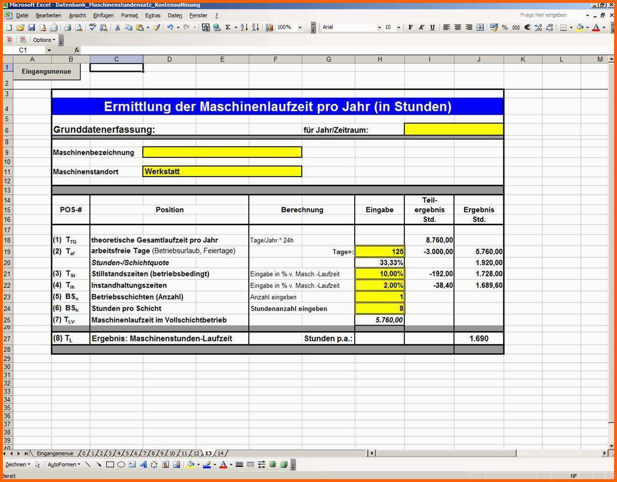Screen dimensions: 617x482
Task: Open the Options dropdown in the toolbar
Action: [44, 40]
